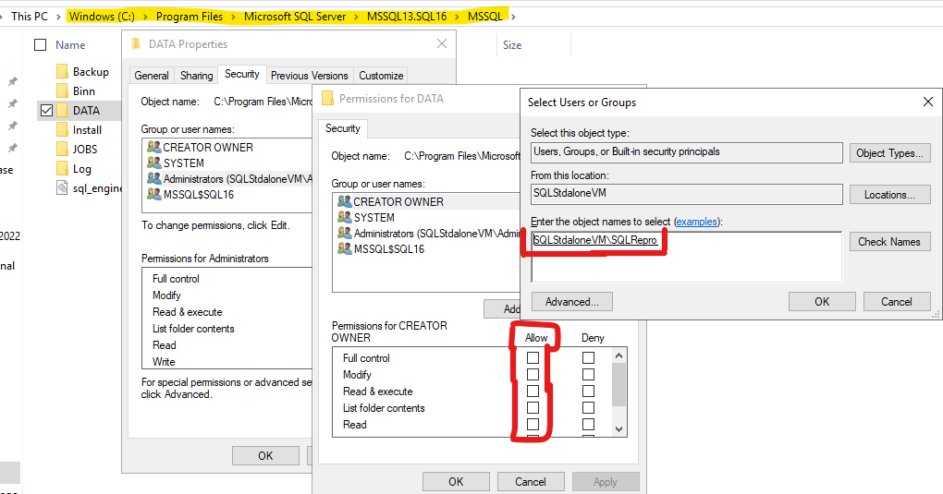
Task: Expand breadcrumb chevron after Windows (C:)
Action: tap(145, 17)
